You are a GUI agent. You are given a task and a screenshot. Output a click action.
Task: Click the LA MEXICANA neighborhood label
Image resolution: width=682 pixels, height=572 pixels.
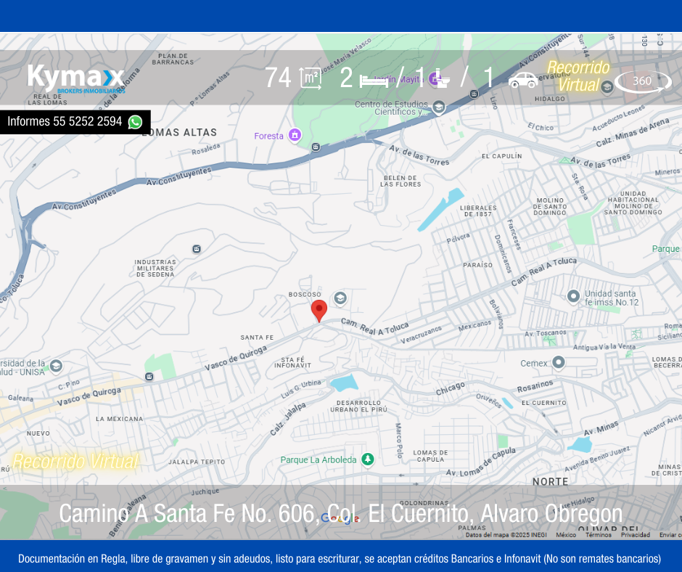tap(119, 419)
